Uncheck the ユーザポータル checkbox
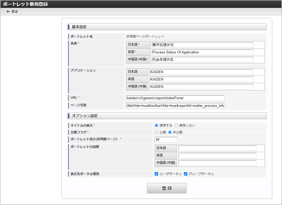Viewport: 282px width, 205px height. (x=157, y=174)
